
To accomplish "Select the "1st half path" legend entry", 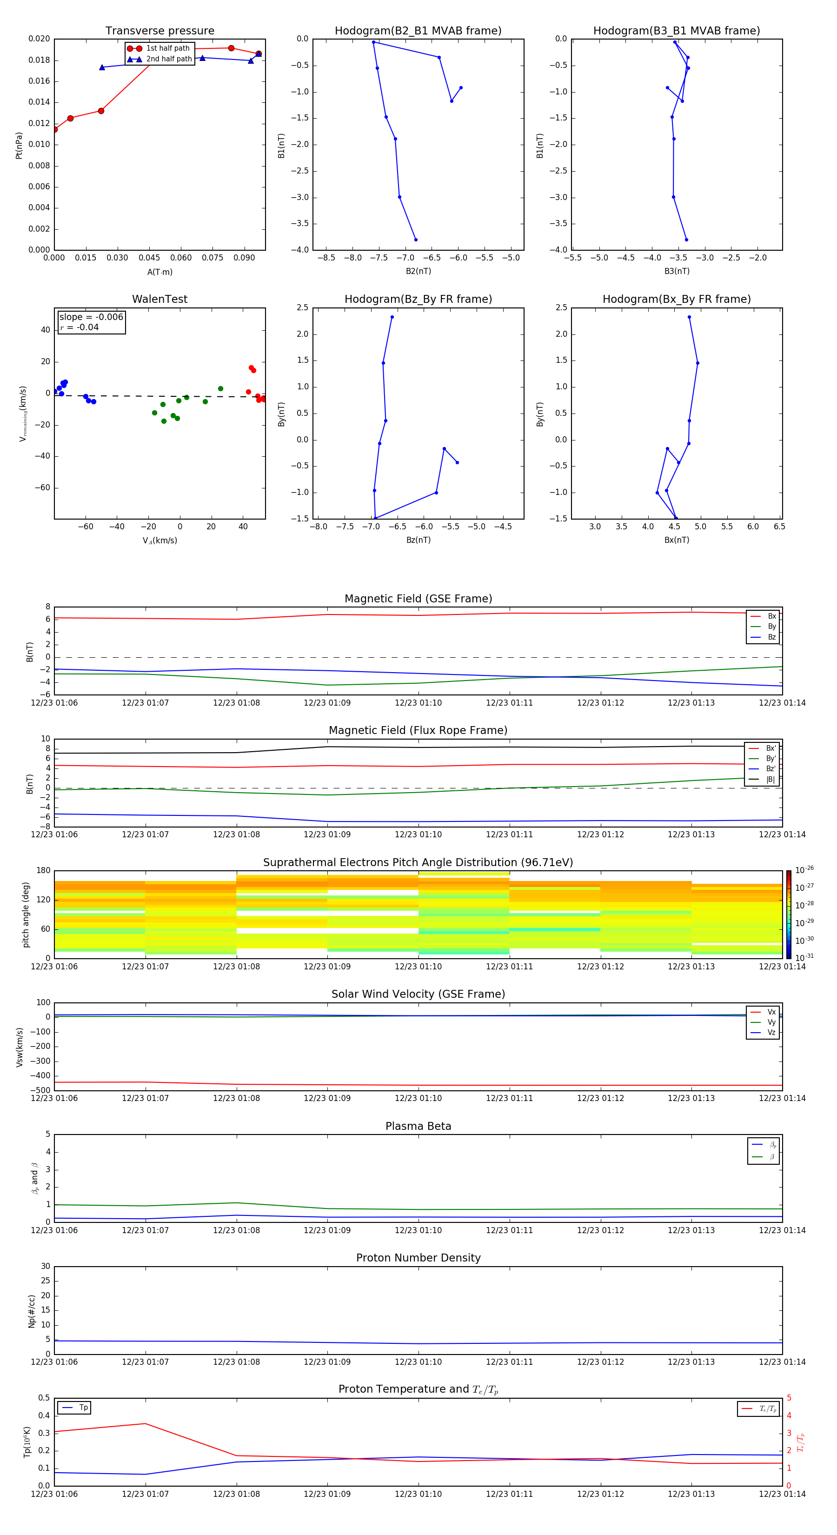I will point(159,48).
